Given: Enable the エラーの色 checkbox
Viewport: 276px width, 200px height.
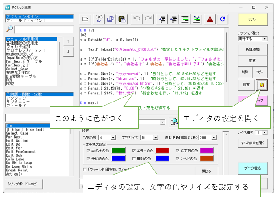Looking at the screenshot, I should point(135,151).
